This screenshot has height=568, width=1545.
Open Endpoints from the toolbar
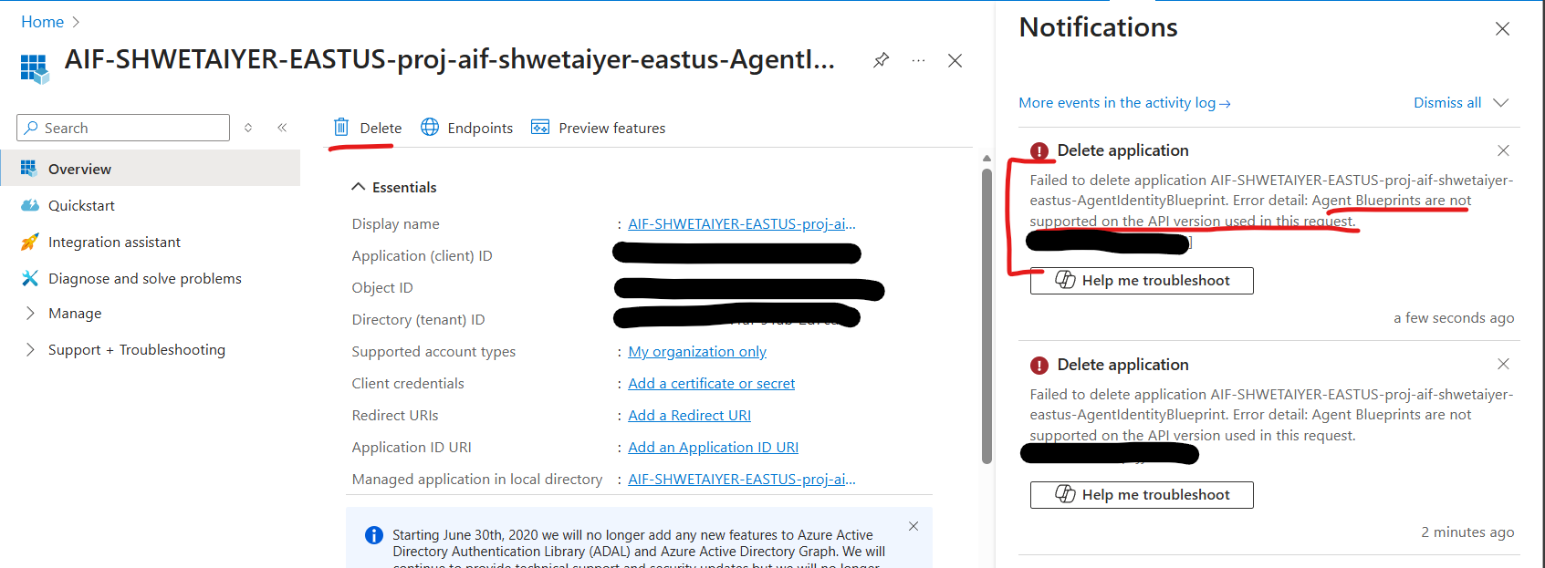(466, 128)
